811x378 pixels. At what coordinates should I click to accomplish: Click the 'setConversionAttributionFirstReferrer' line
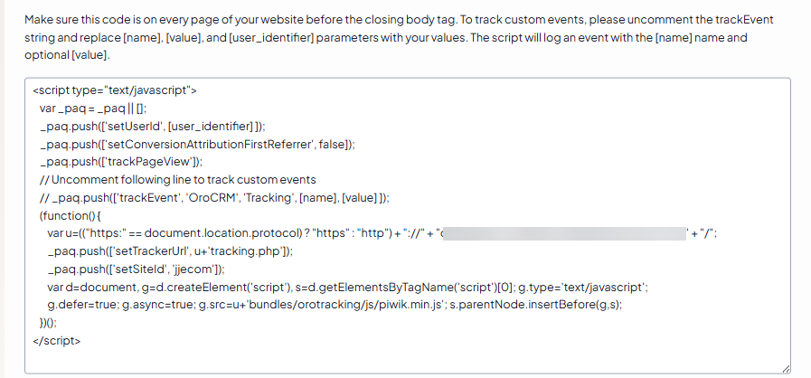197,144
